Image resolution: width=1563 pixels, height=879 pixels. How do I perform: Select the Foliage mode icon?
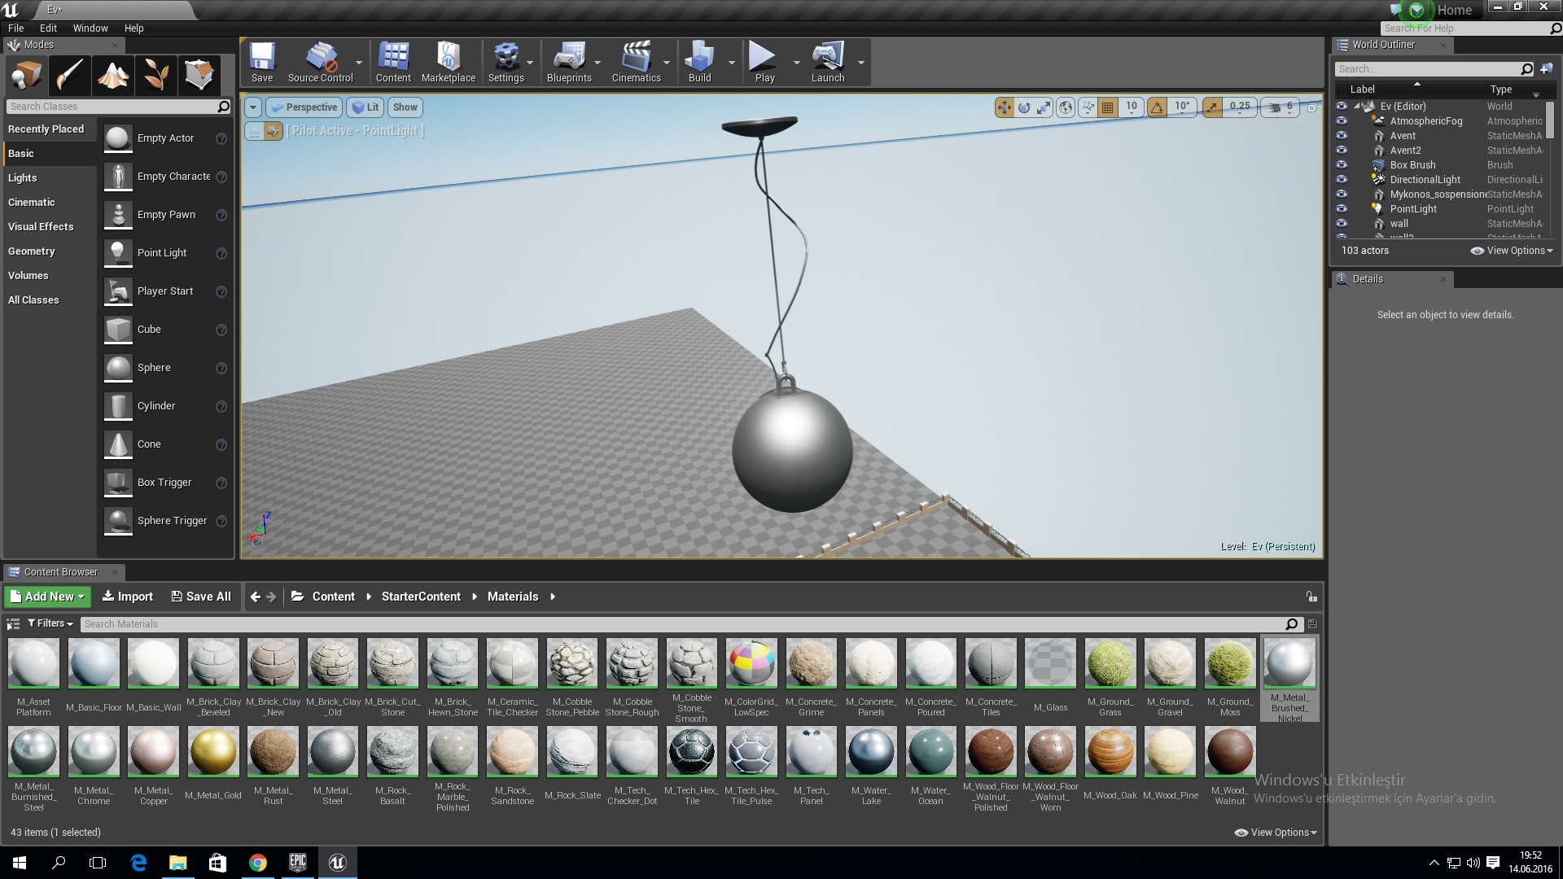156,75
